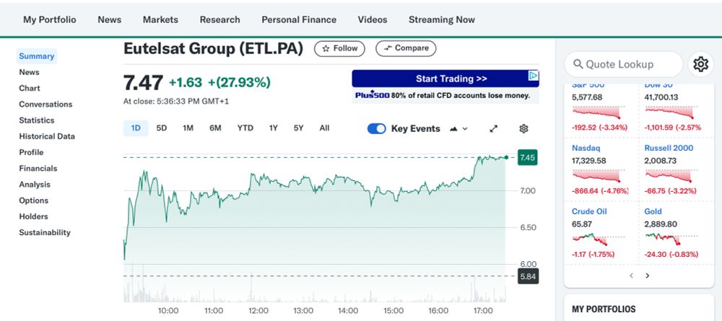Switch chart range to YTD

click(x=245, y=128)
